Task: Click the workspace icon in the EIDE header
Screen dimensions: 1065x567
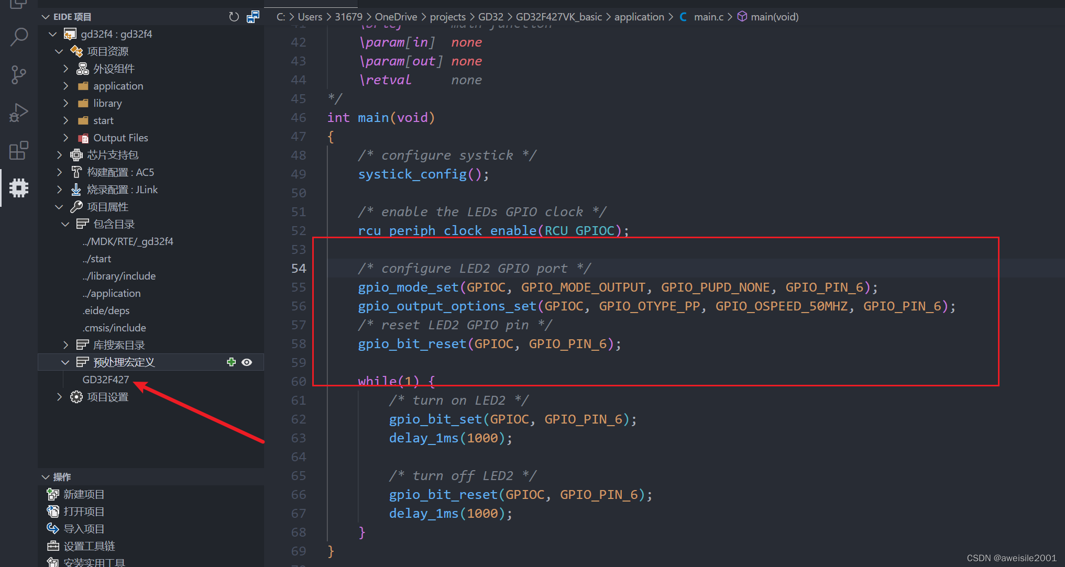Action: (253, 16)
